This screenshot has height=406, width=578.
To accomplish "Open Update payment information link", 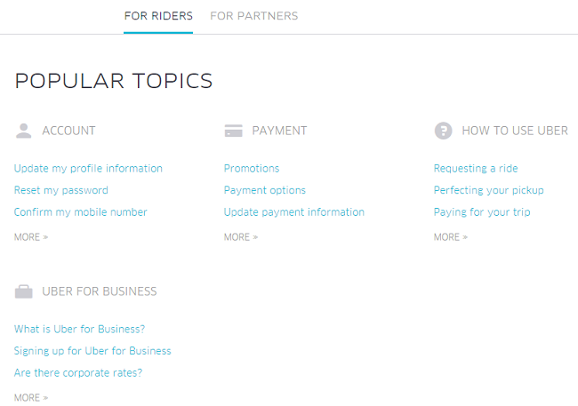I will click(294, 211).
